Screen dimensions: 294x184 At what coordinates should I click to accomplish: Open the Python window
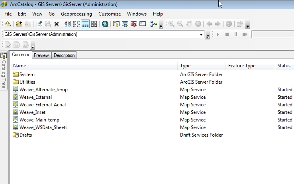pos(143,23)
